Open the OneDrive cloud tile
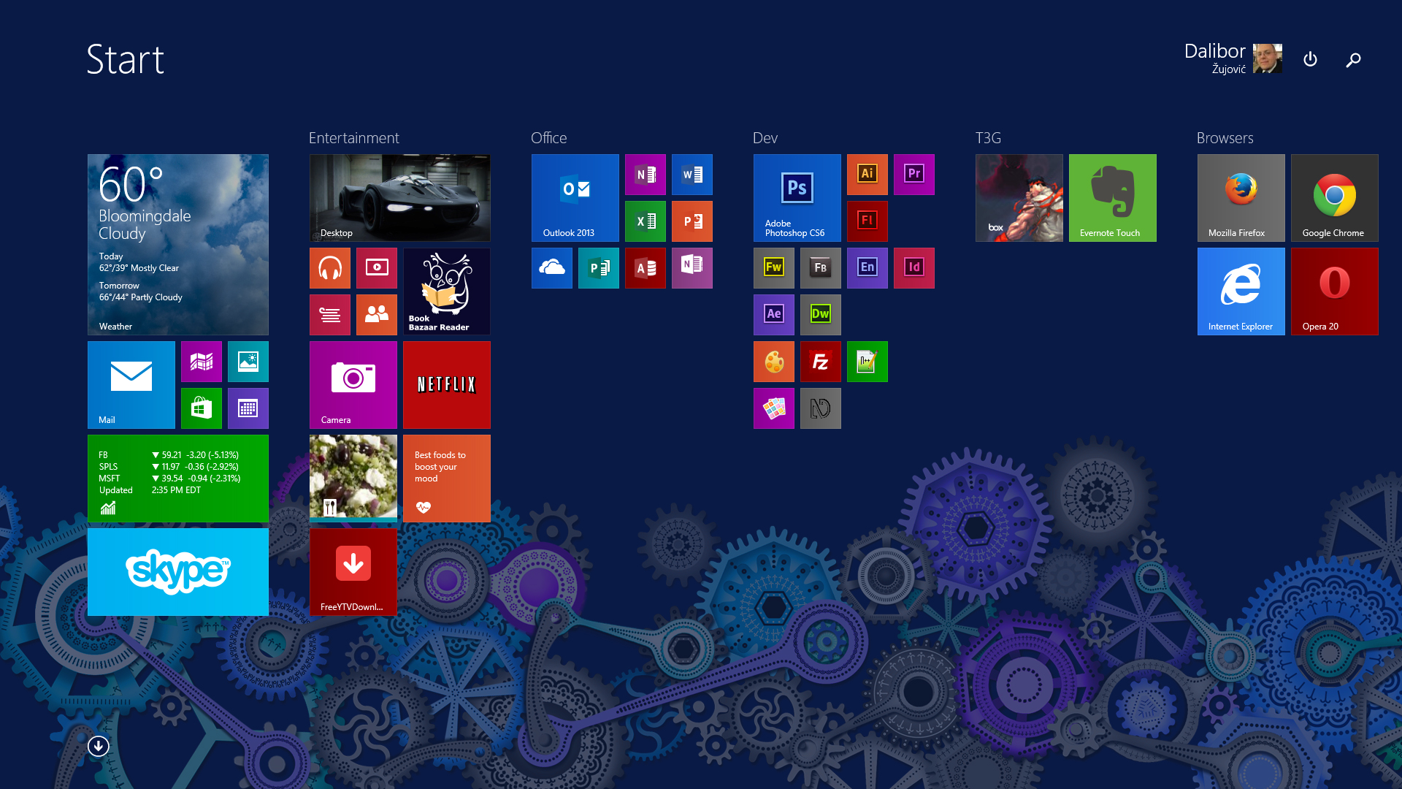This screenshot has height=789, width=1402. pos(551,268)
